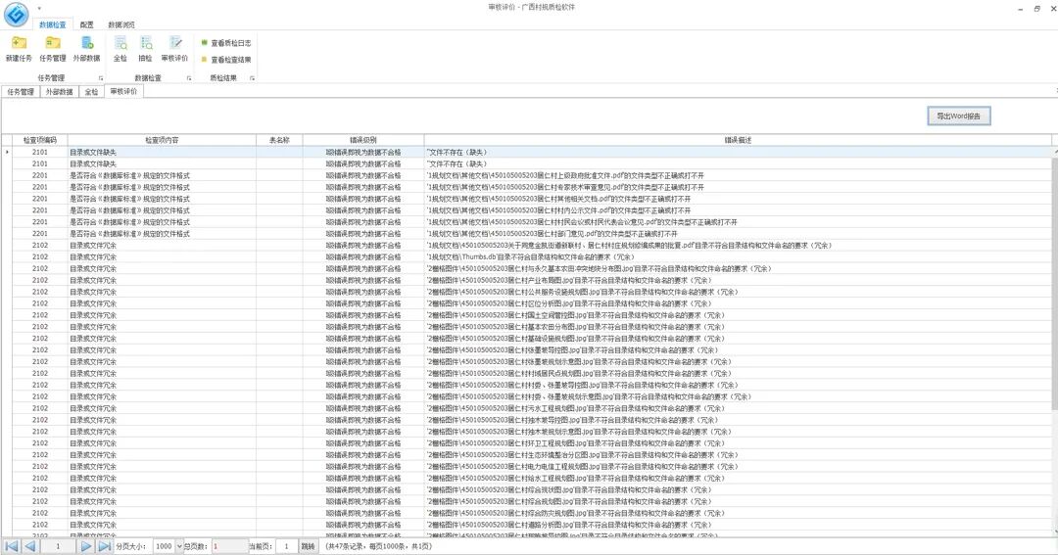Restore down the application window
Viewport: 1058px width, 555px height.
pyautogui.click(x=1036, y=9)
